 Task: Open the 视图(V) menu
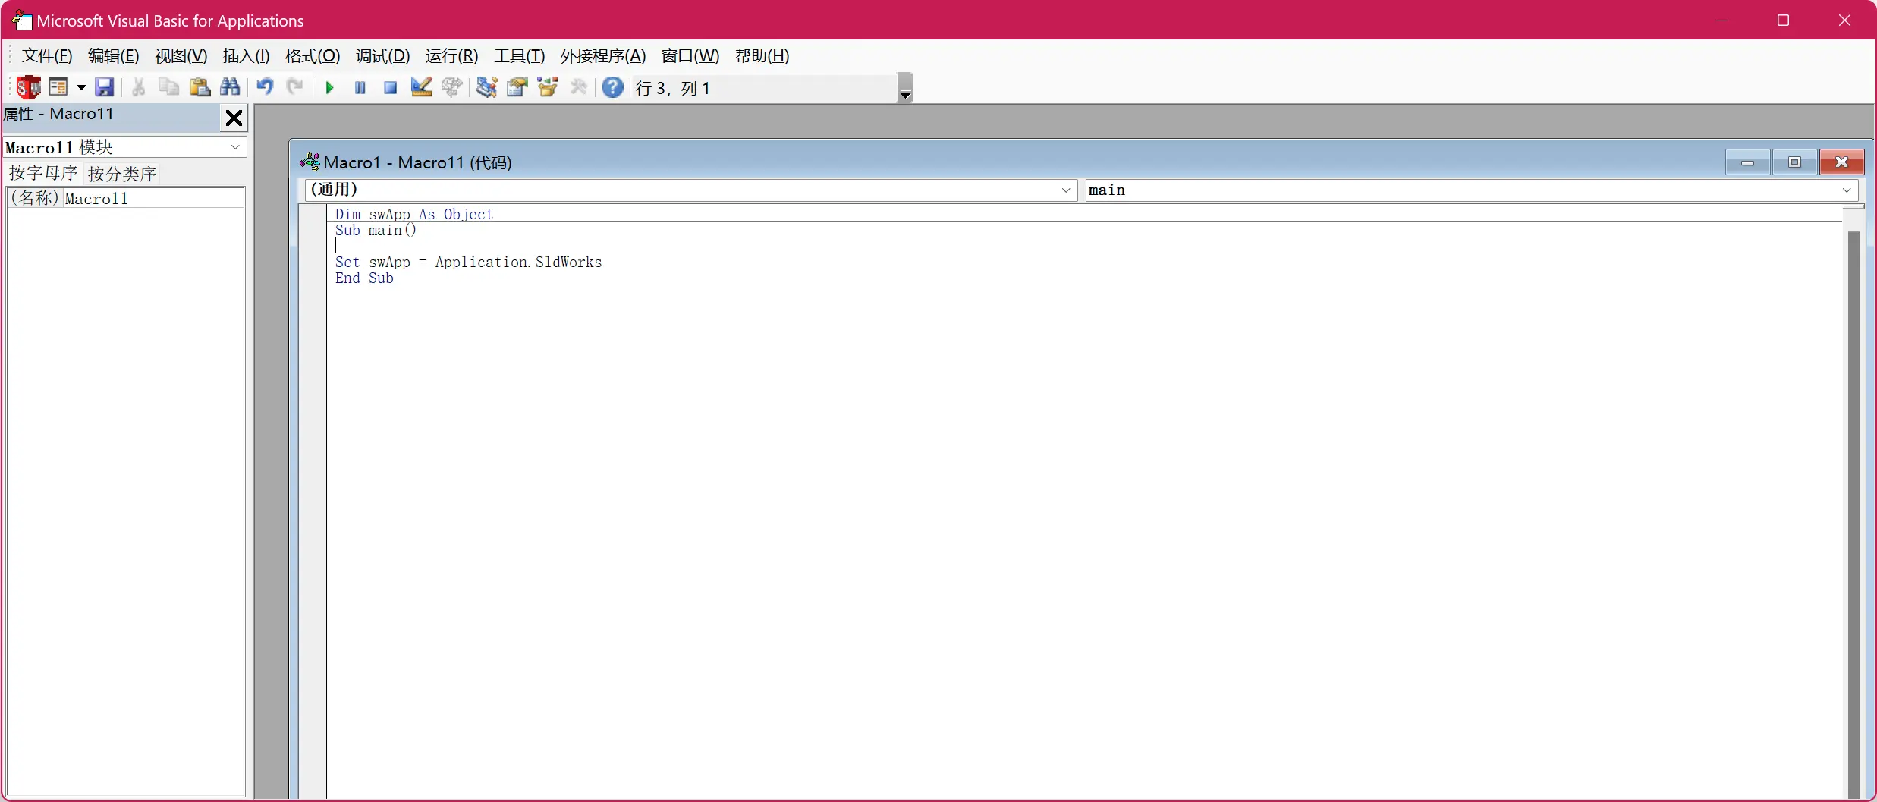[181, 56]
